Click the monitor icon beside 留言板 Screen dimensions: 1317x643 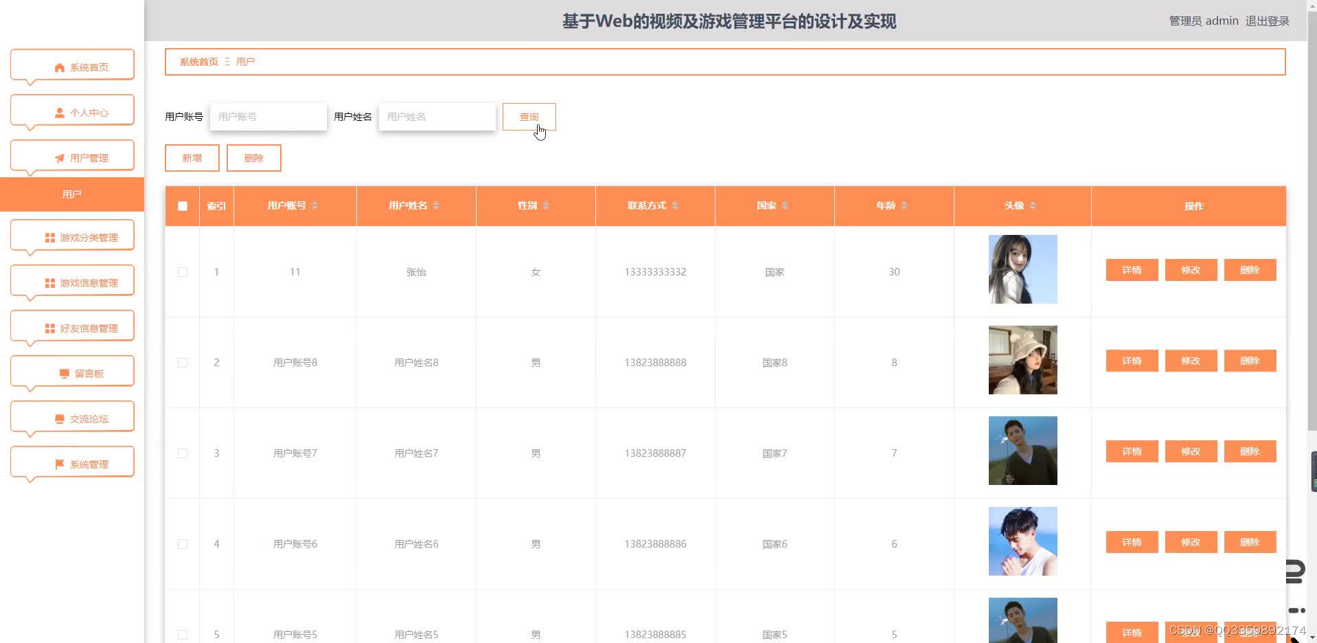point(65,374)
